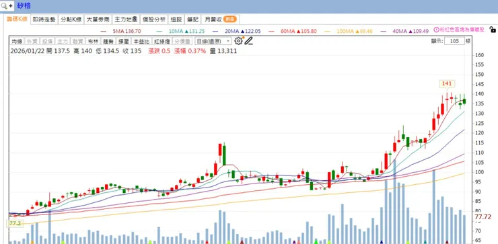
Task: Toggle the 紅綠燈 indicator
Action: [x=162, y=41]
